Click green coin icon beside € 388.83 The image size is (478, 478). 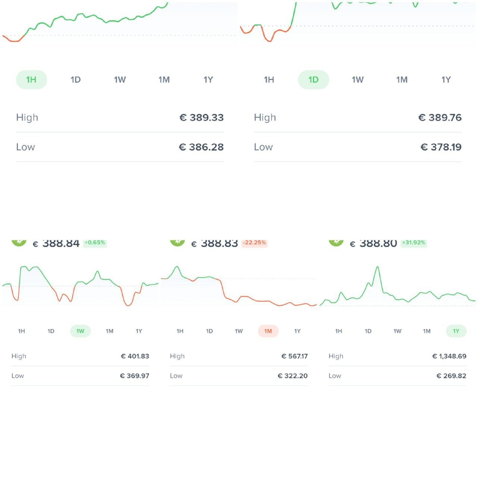pyautogui.click(x=178, y=243)
